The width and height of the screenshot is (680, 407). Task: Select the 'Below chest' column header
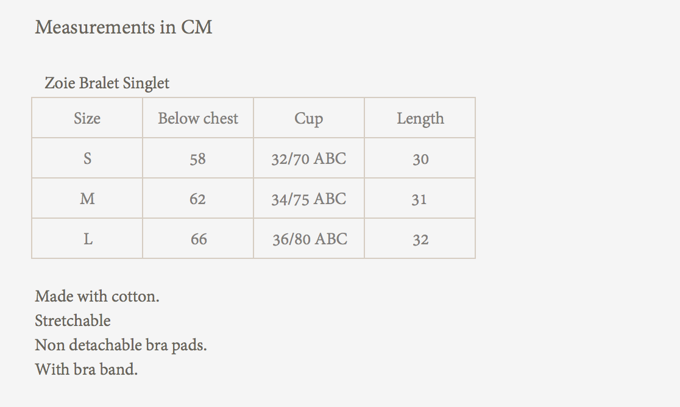point(198,118)
